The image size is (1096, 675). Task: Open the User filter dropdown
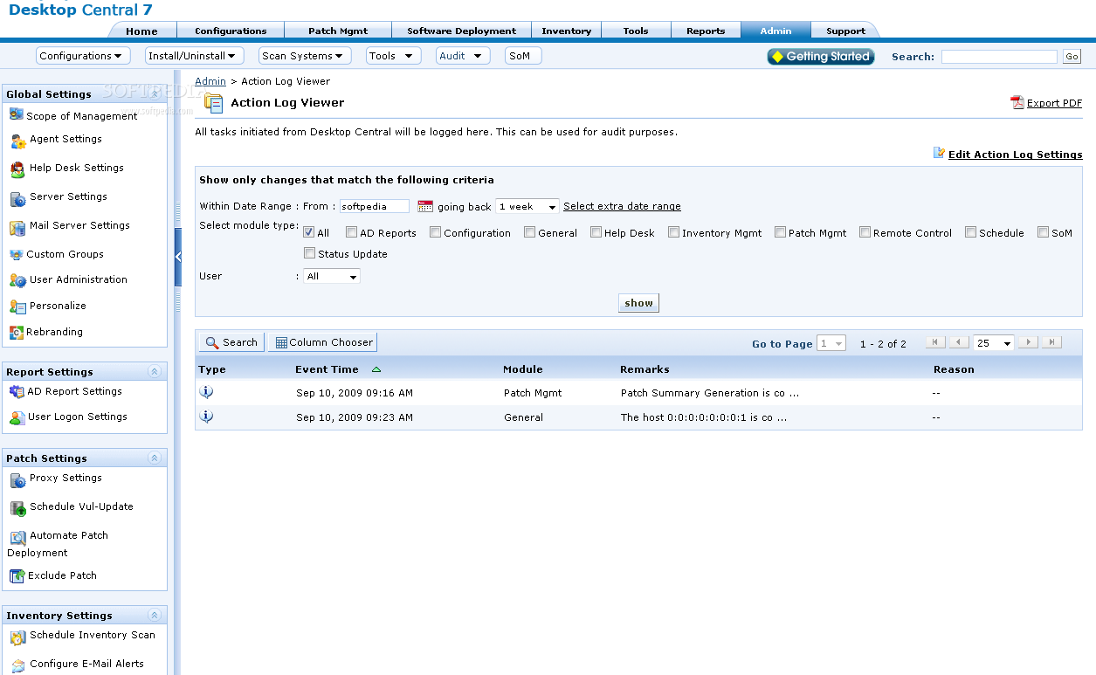pyautogui.click(x=332, y=277)
